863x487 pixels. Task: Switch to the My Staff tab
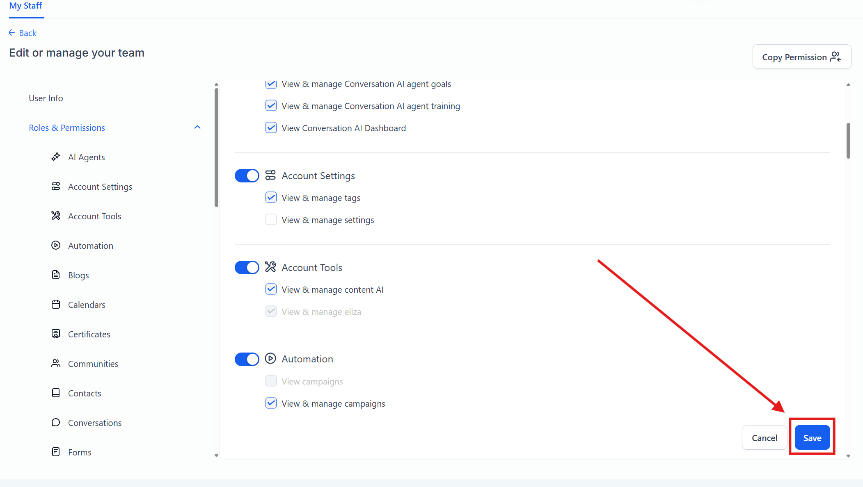(x=25, y=6)
